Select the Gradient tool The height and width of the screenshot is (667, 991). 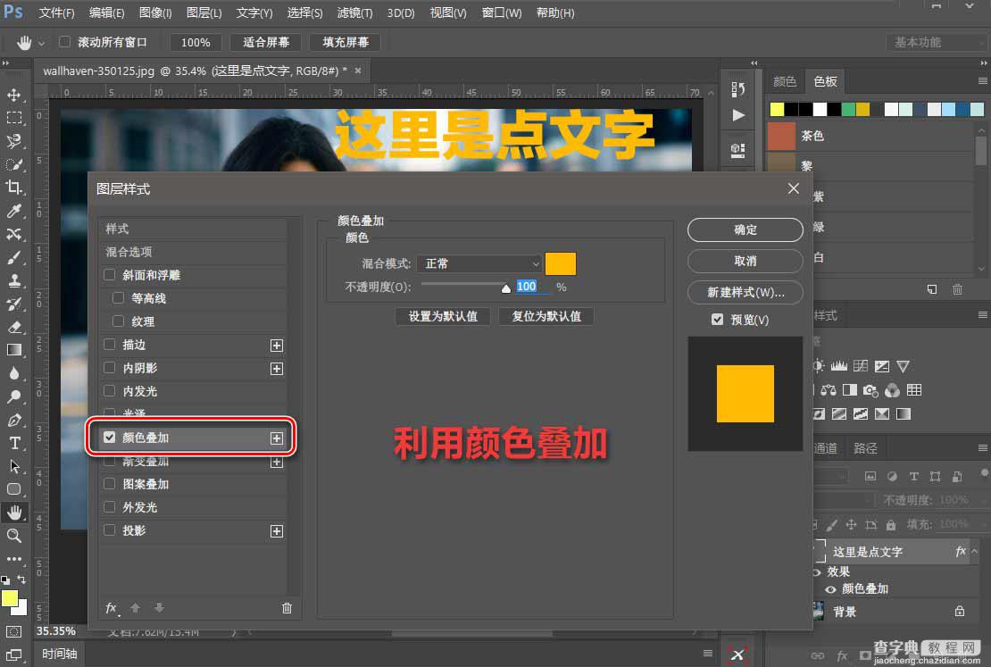pyautogui.click(x=14, y=350)
